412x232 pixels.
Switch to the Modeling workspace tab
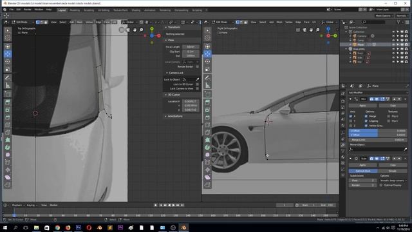click(x=75, y=10)
